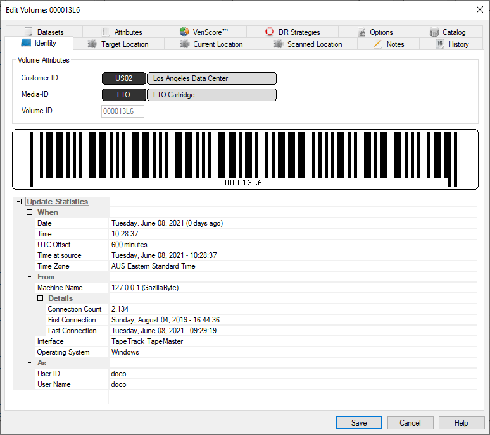Open the Catalog tab

447,32
